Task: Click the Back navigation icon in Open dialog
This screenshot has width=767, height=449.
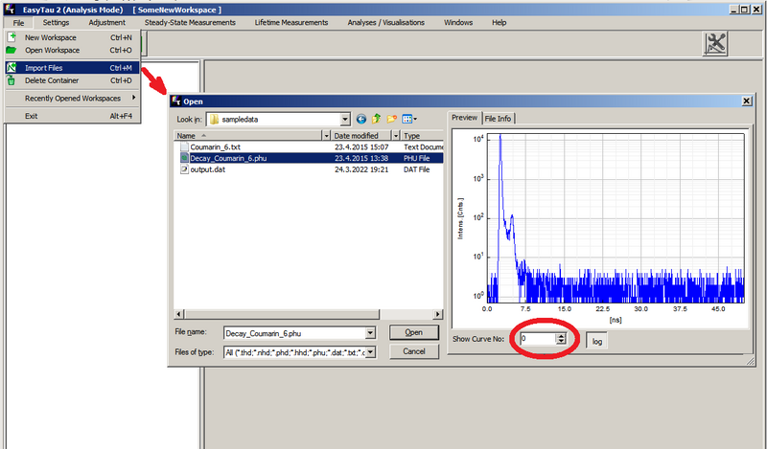Action: point(361,119)
